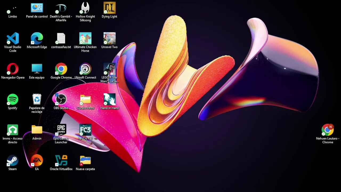
Task: Click the Nehuen Lautaro - Chrome shortcut
Action: point(328,134)
